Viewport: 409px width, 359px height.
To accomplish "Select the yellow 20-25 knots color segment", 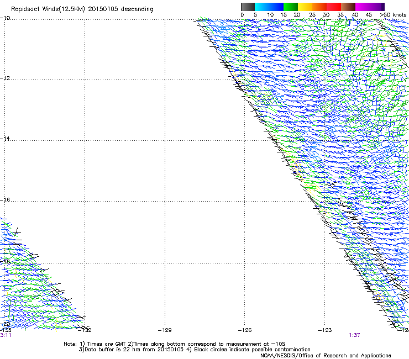I will point(305,7).
